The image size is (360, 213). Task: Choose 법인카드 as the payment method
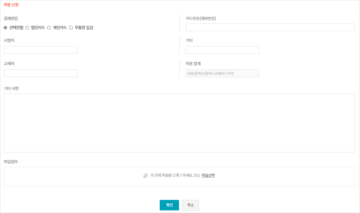tap(27, 28)
